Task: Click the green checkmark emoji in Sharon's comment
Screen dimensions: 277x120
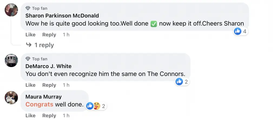Action: pyautogui.click(x=154, y=23)
